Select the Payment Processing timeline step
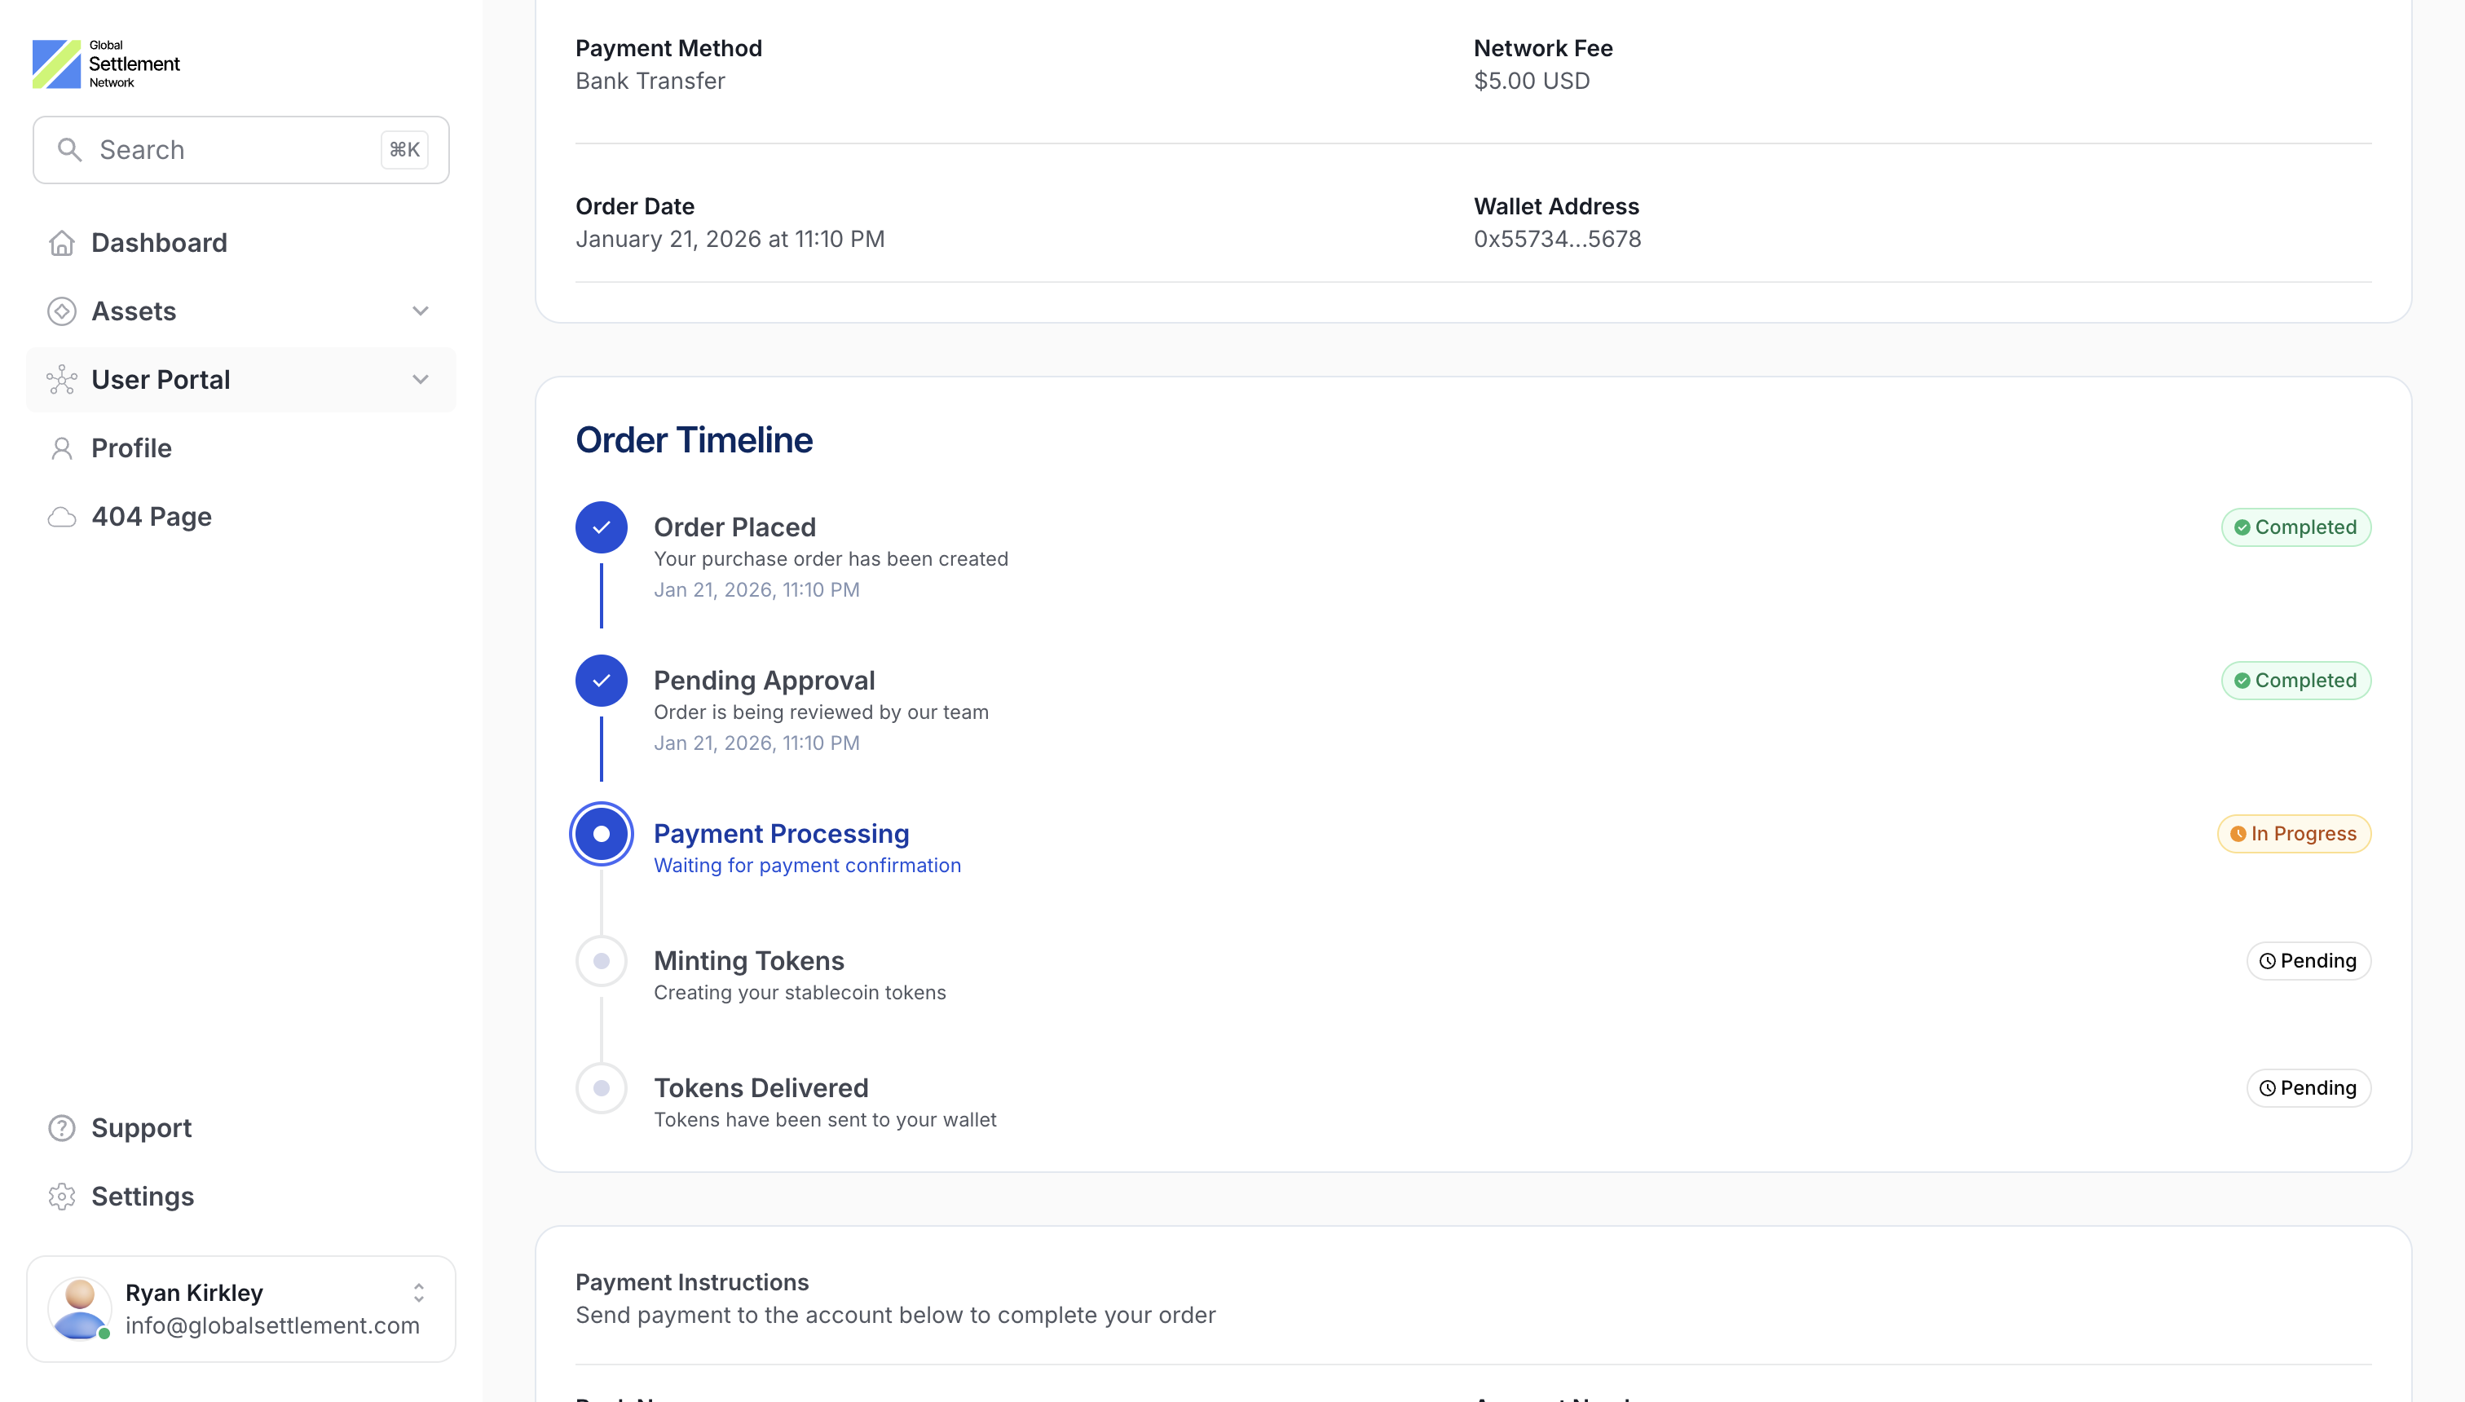Viewport: 2465px width, 1402px height. [601, 834]
